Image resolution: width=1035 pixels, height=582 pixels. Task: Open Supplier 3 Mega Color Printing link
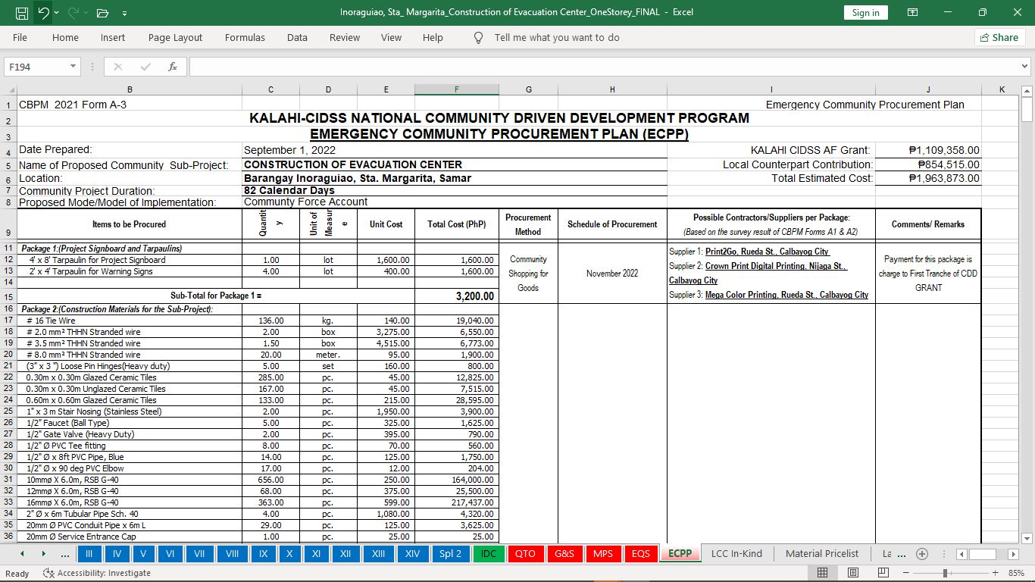786,295
